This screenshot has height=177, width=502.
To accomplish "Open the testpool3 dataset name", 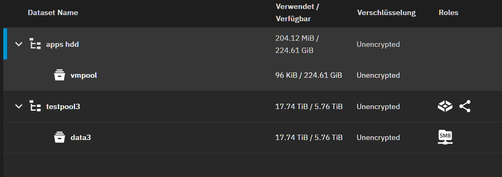I will coord(63,107).
